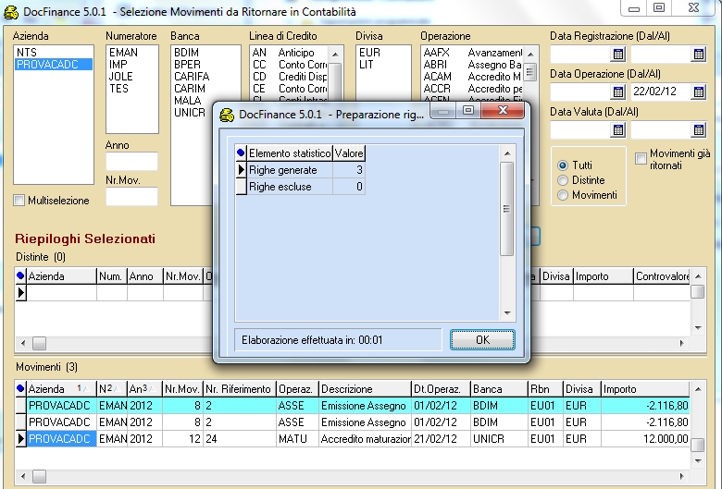This screenshot has height=489, width=722.
Task: Open calendar for Data Operazione start date
Action: click(x=618, y=92)
